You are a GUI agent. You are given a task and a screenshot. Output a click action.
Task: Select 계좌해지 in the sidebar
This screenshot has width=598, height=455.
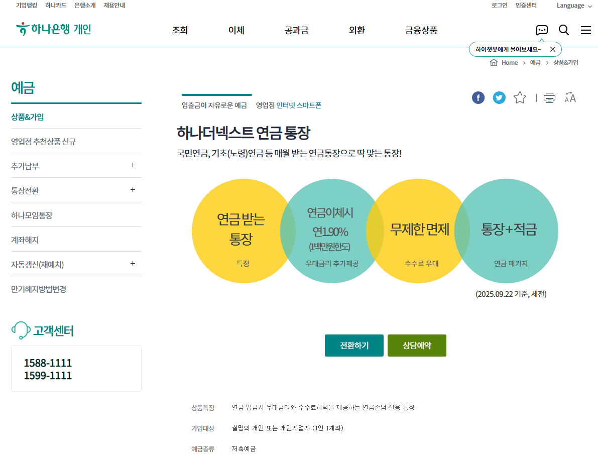25,240
